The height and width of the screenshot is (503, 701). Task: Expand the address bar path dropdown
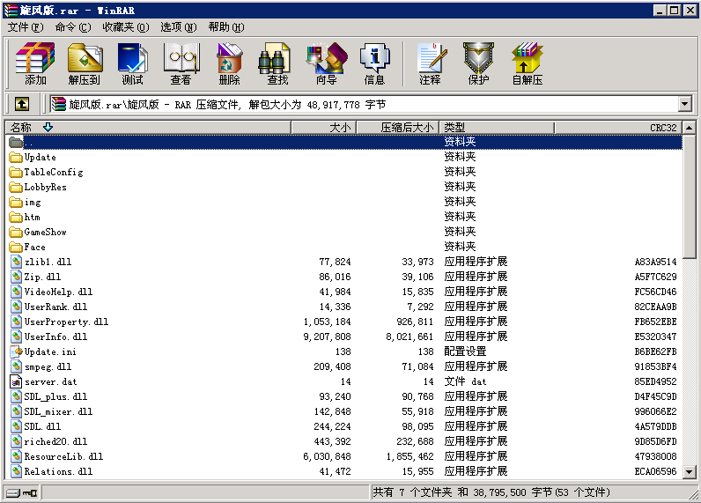685,104
